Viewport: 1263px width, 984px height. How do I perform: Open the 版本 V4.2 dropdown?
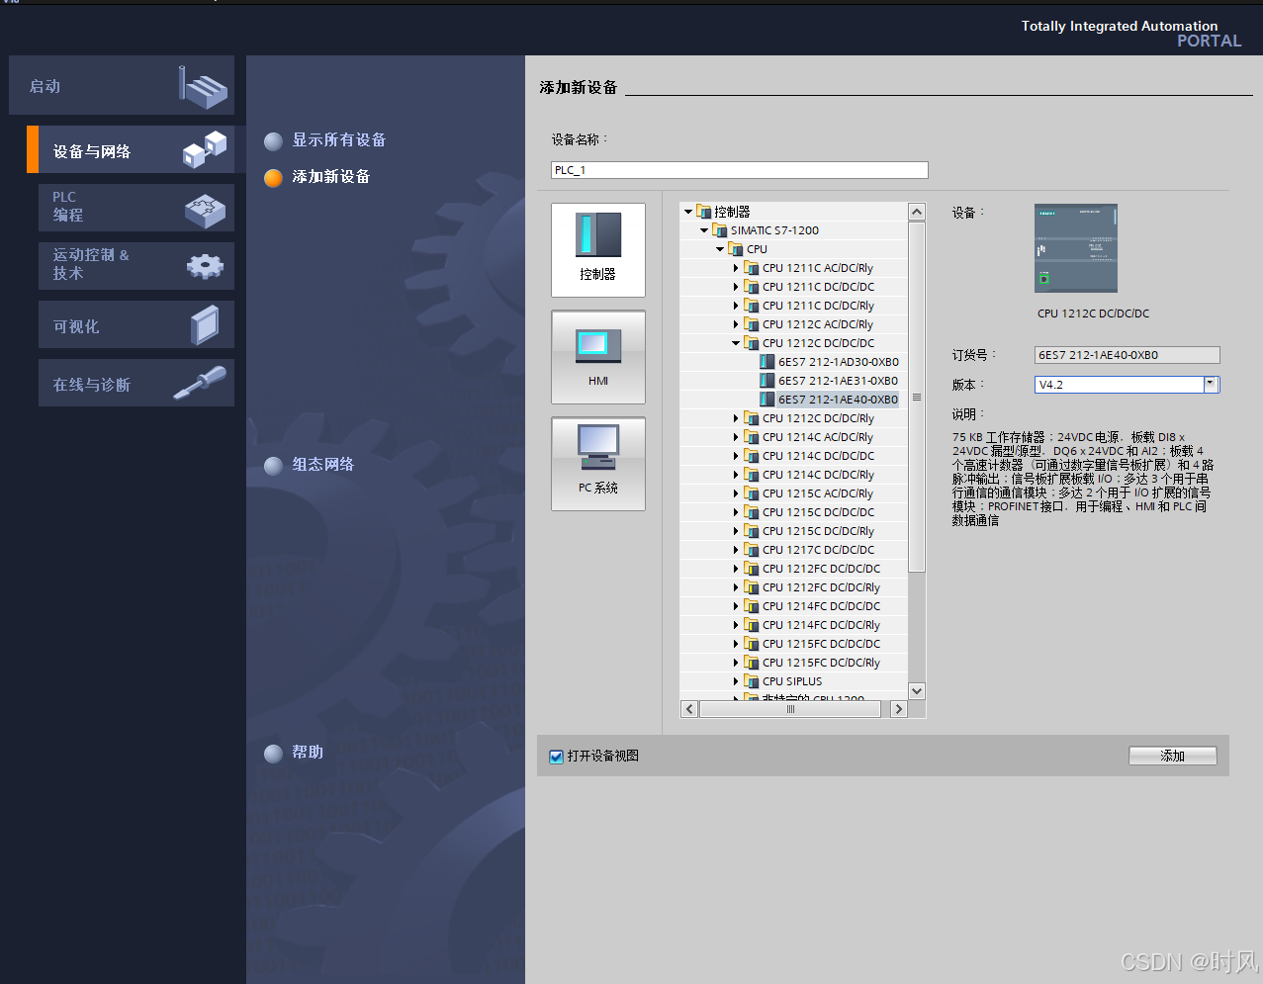pyautogui.click(x=1211, y=385)
